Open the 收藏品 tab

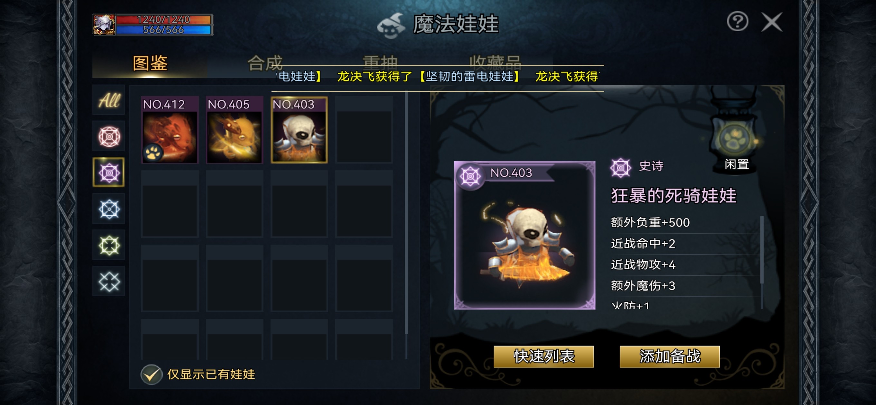pos(495,62)
